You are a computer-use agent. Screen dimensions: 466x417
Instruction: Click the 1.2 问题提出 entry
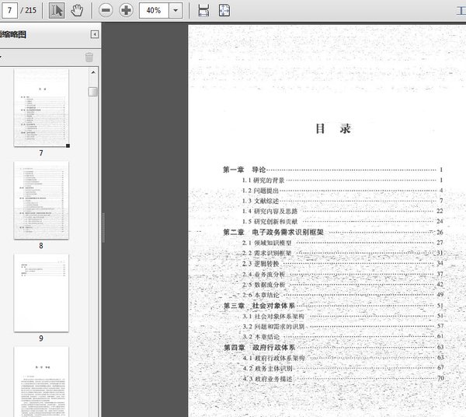pyautogui.click(x=343, y=191)
